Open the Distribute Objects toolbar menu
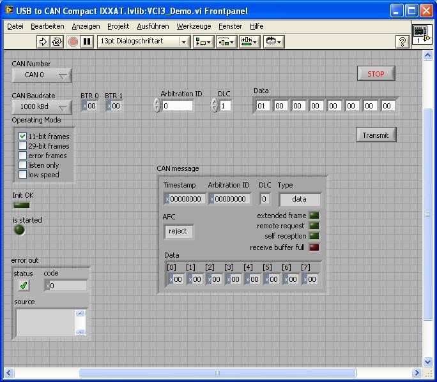This screenshot has width=437, height=382. pyautogui.click(x=226, y=41)
